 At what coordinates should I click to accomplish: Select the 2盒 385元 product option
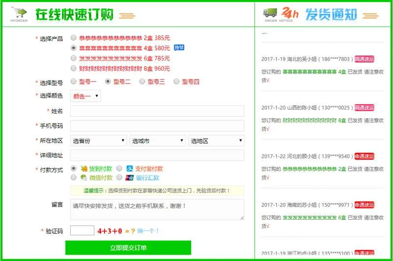click(74, 38)
